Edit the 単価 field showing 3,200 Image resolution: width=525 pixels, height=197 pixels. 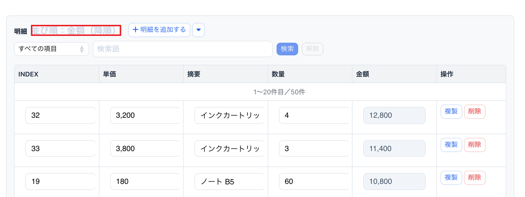[x=145, y=115]
